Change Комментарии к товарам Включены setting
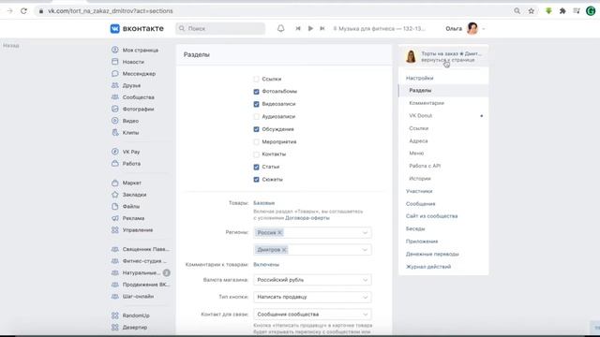 pos(266,264)
